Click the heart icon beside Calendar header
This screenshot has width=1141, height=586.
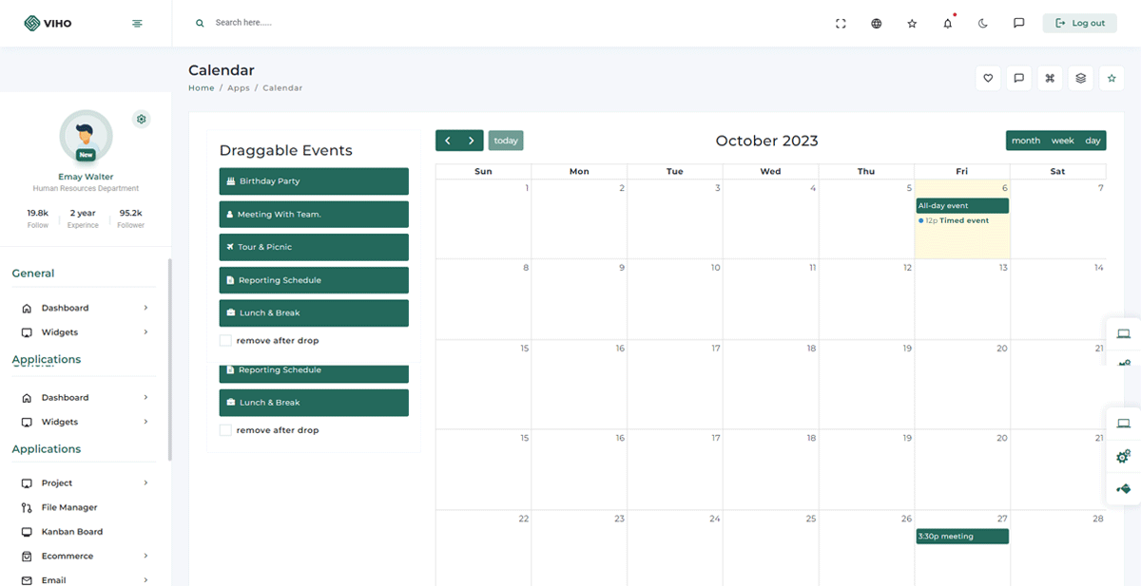pos(988,79)
